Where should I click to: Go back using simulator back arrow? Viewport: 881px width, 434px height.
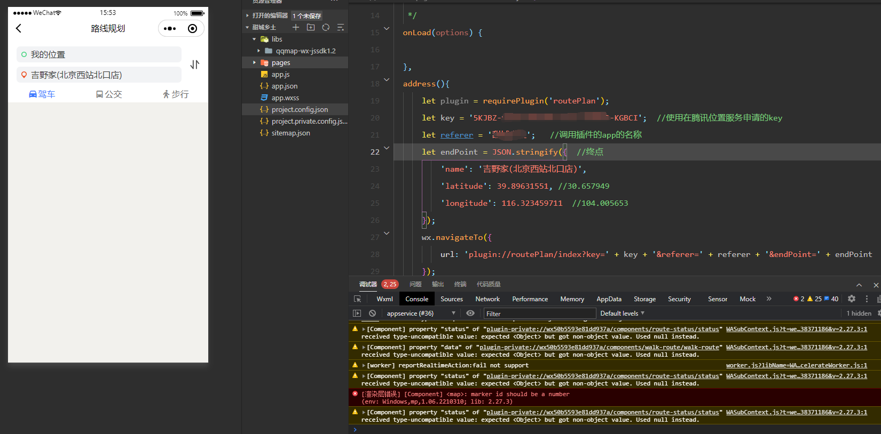click(x=19, y=28)
